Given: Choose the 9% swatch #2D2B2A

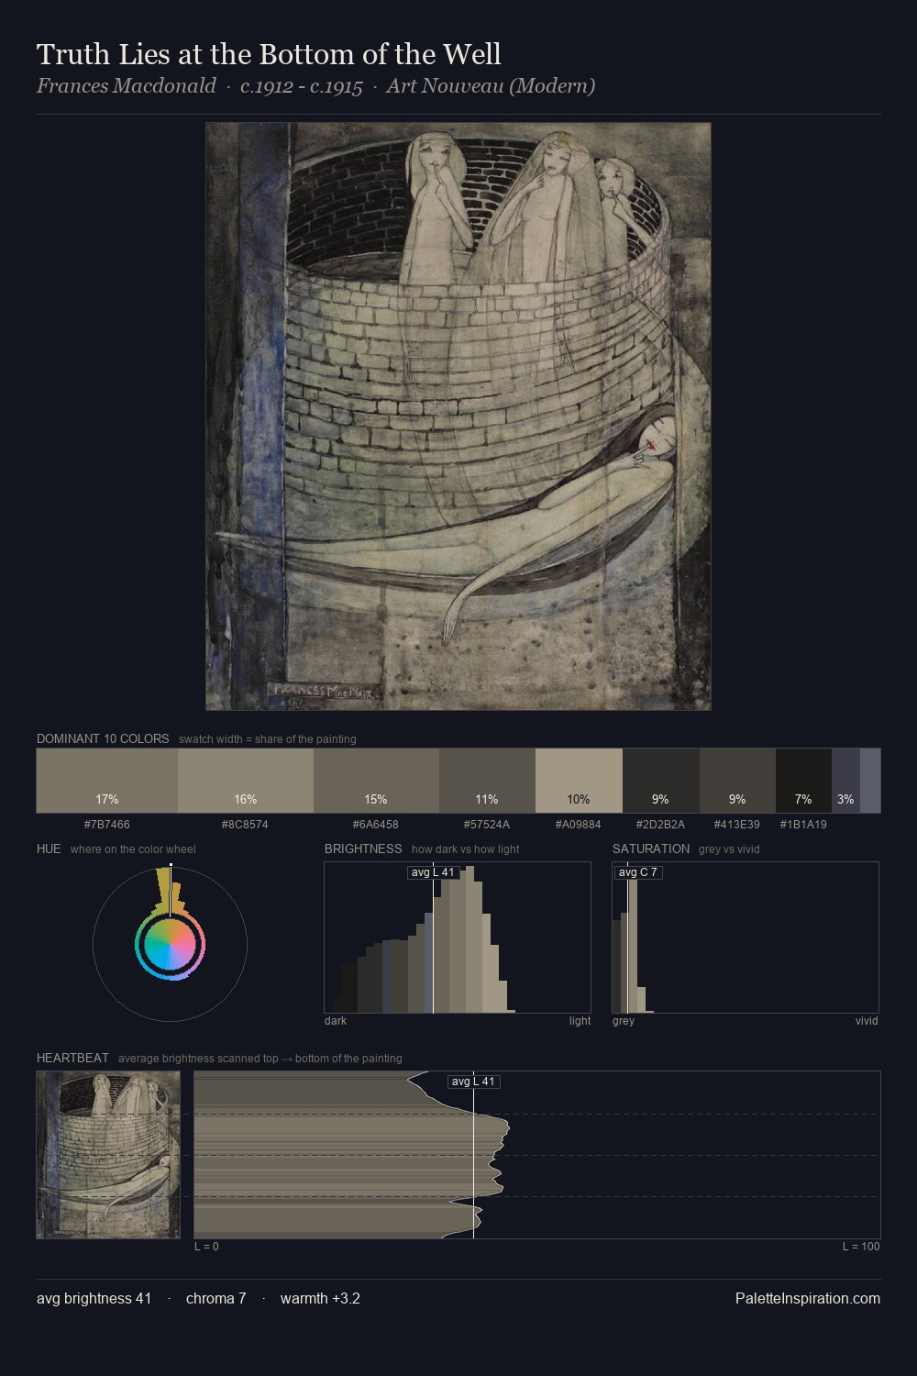Looking at the screenshot, I should coord(661,781).
